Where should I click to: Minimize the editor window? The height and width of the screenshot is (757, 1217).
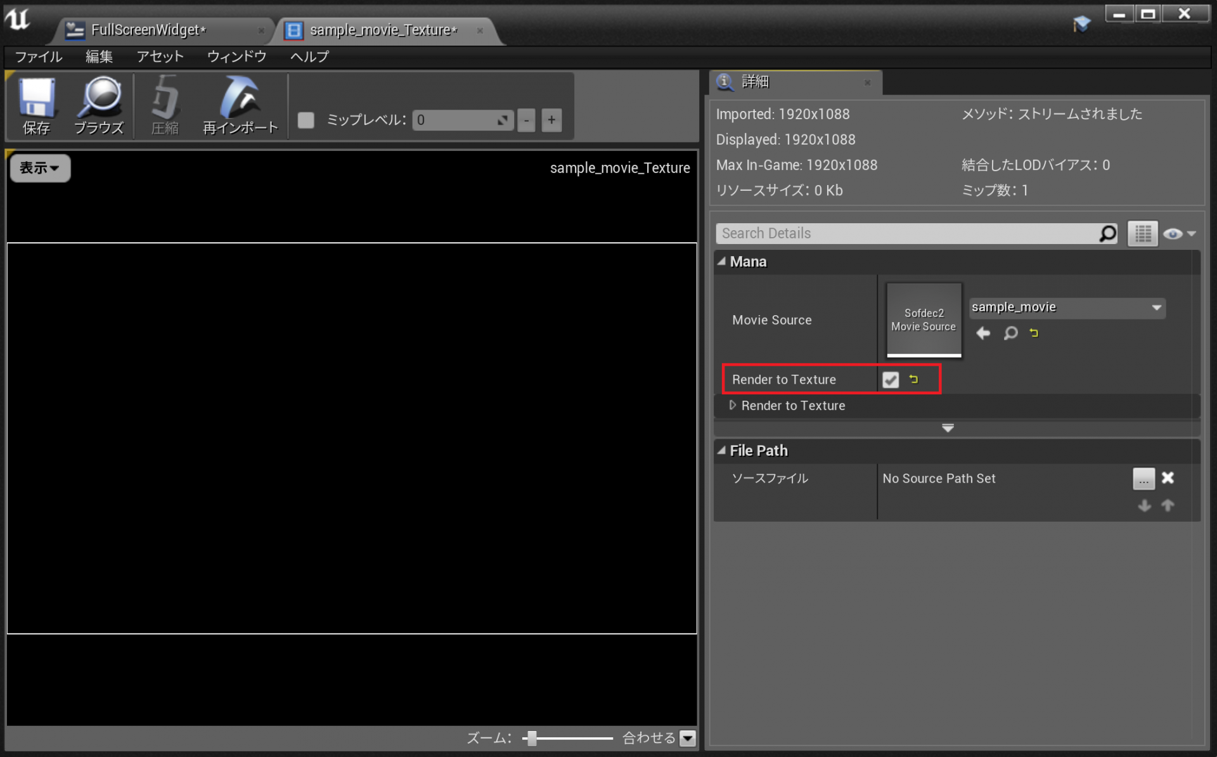[x=1119, y=14]
